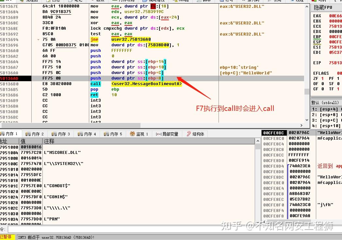The width and height of the screenshot is (342, 240).
Task: Select the call MessageBoxTimeoutA instruction row
Action: pos(152,84)
